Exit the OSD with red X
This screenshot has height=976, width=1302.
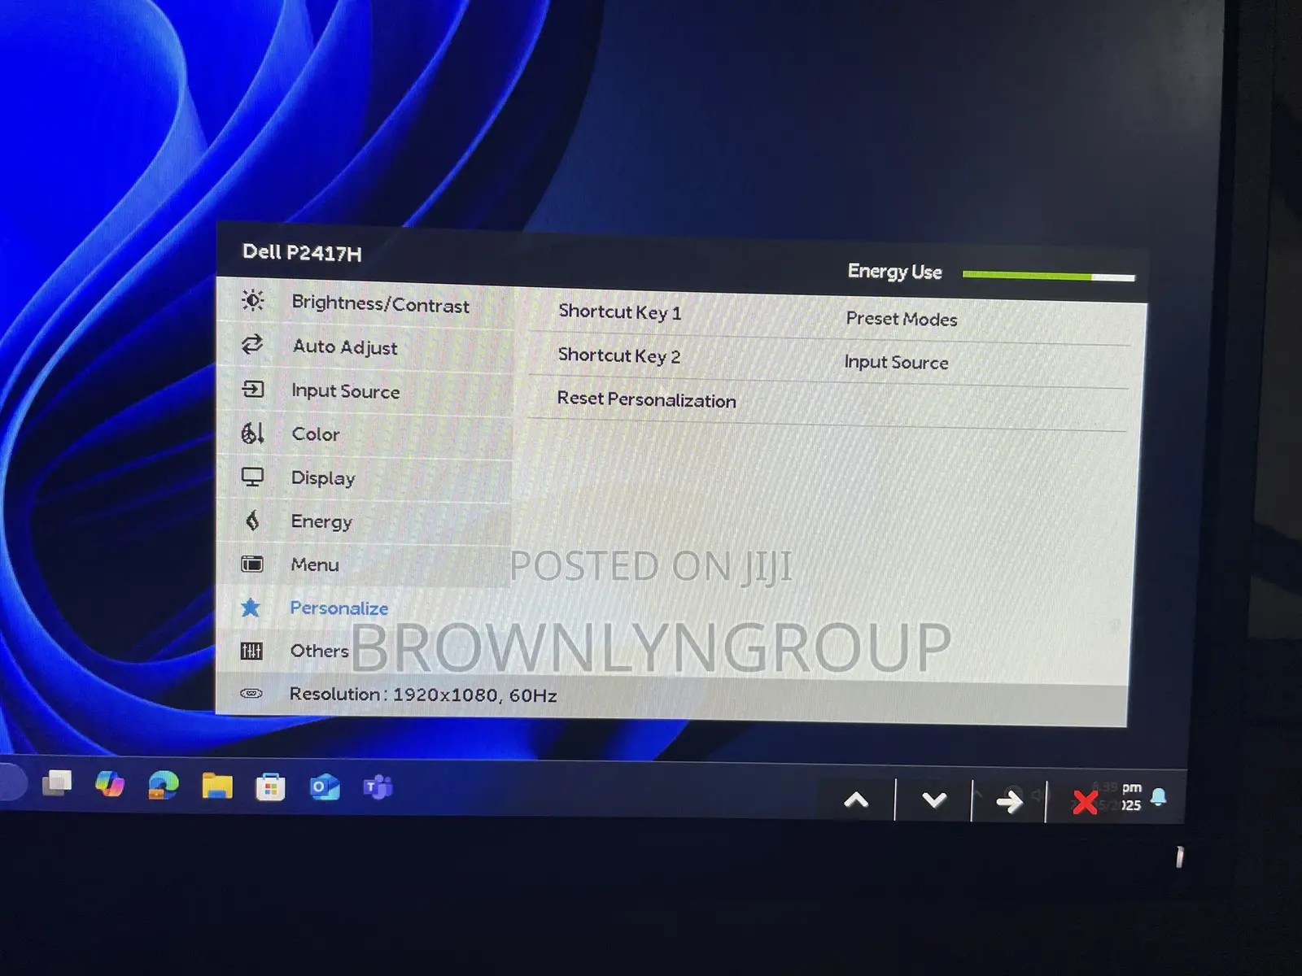tap(1085, 803)
